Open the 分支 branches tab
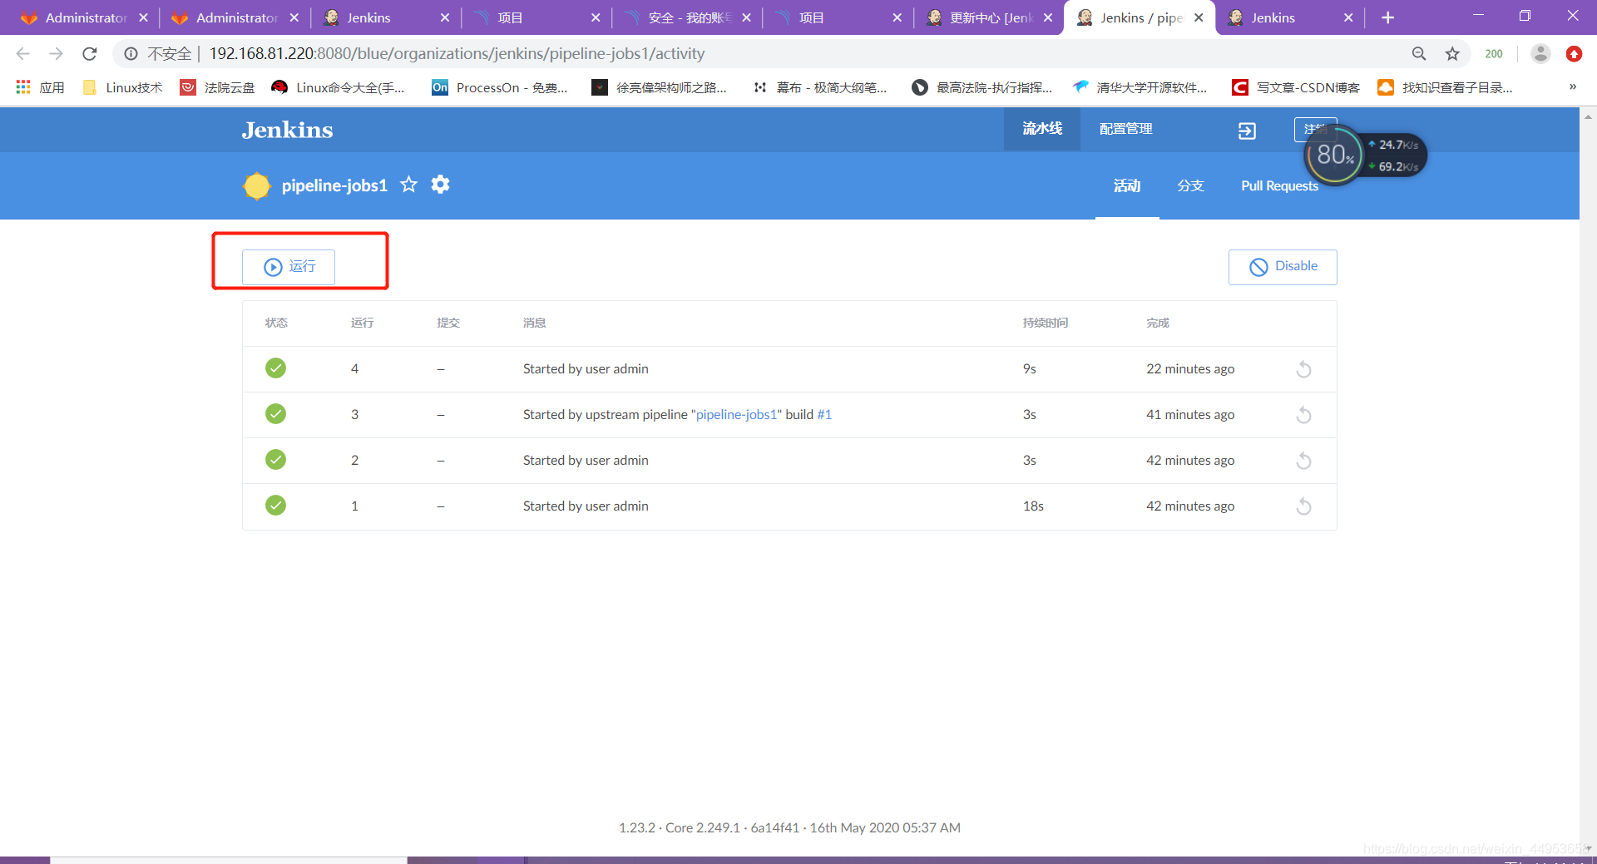Image resolution: width=1597 pixels, height=864 pixels. pyautogui.click(x=1191, y=185)
